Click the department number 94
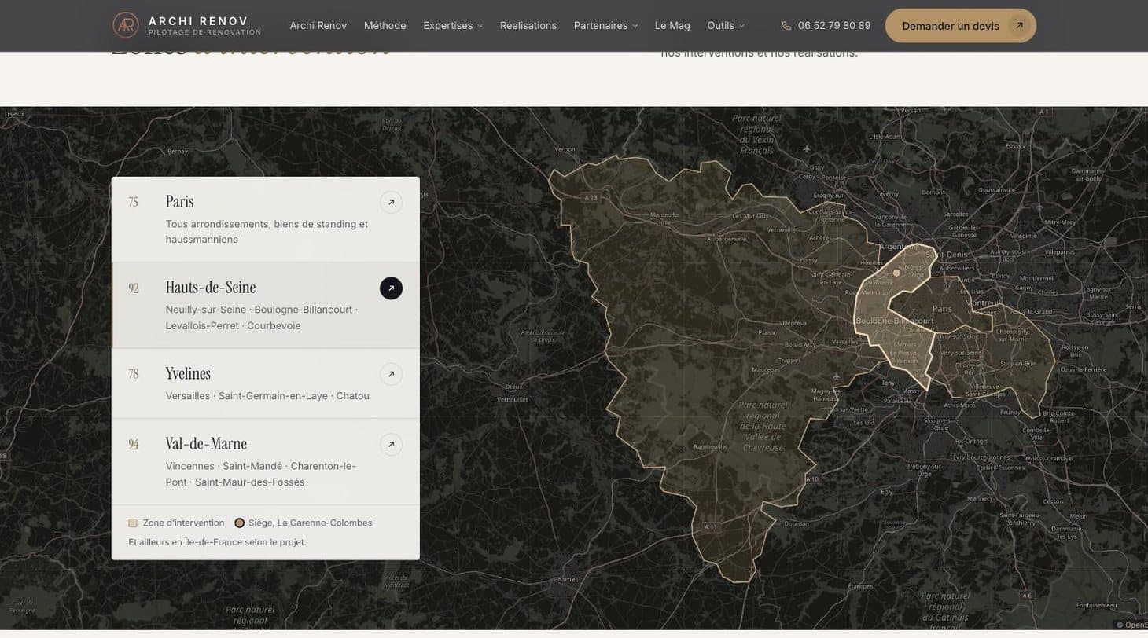Screen dimensions: 1148x638 tap(134, 445)
